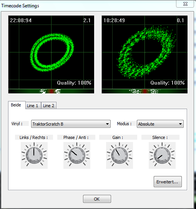This screenshot has height=209, width=196.
Task: Click the Gain knob
Action: (120, 155)
